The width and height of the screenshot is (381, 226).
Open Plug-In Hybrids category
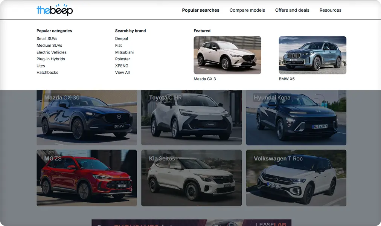point(51,59)
